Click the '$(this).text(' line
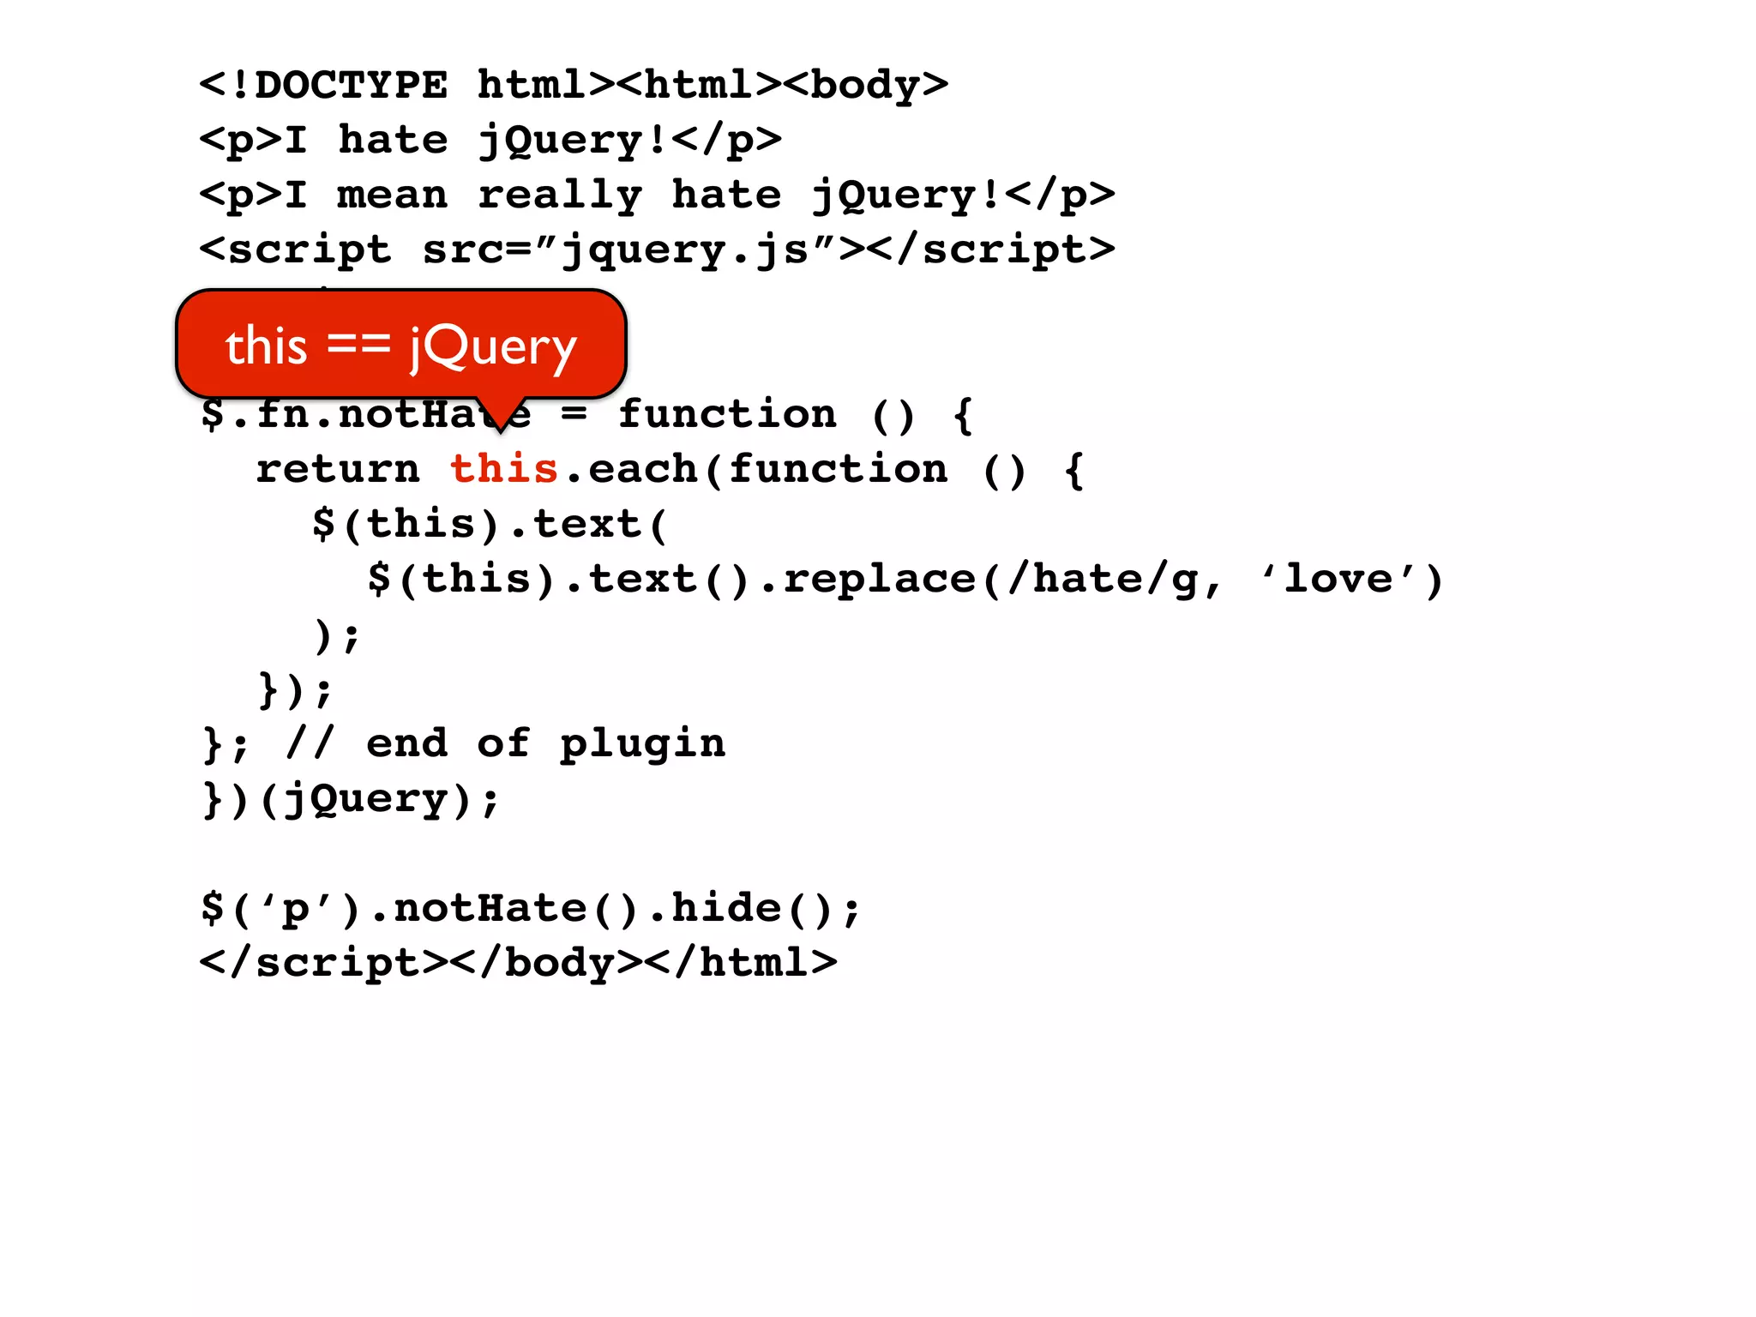 pos(490,524)
